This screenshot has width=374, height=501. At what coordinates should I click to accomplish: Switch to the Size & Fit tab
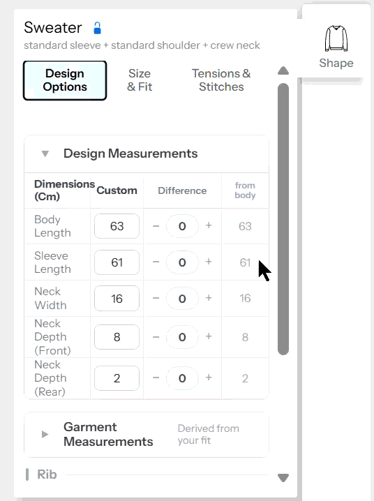[140, 80]
